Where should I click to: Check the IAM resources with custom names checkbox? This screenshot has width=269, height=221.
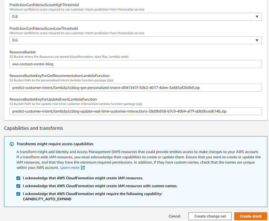[x=18, y=186]
